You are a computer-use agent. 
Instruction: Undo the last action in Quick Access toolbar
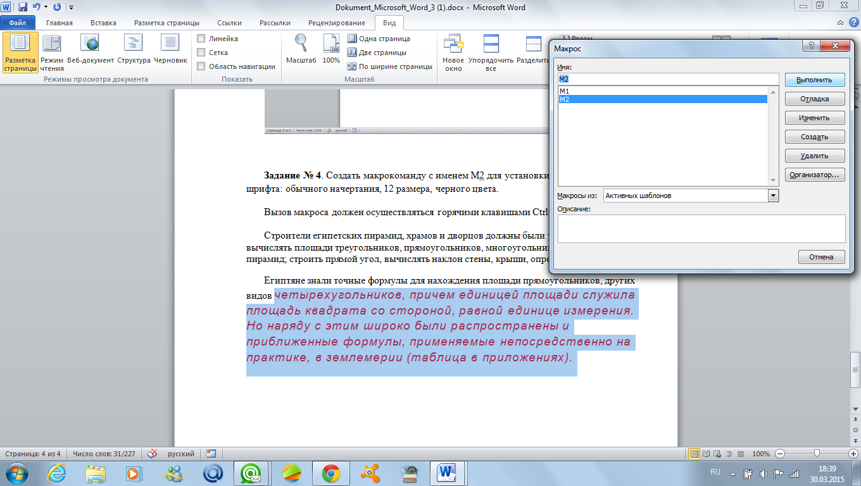(36, 8)
